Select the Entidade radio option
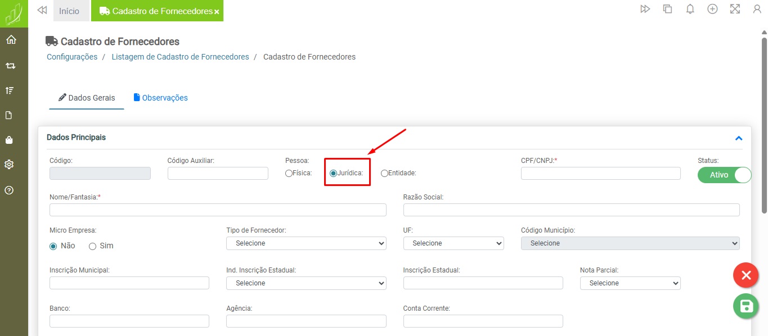 click(x=384, y=174)
